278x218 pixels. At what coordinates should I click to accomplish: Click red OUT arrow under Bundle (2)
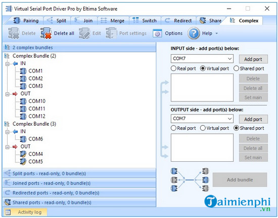pos(15,94)
